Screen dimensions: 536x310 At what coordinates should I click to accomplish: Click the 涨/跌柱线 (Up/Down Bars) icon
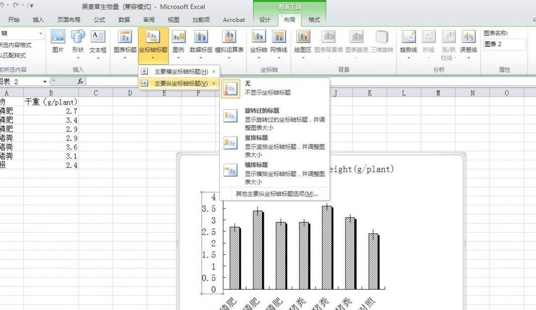click(449, 37)
